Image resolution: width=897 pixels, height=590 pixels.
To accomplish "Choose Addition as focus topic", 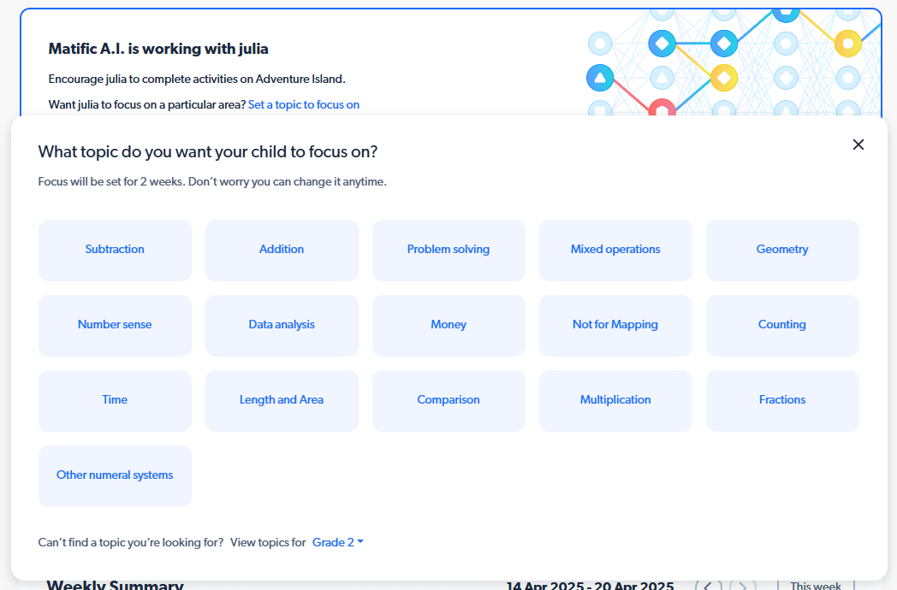I will click(282, 250).
